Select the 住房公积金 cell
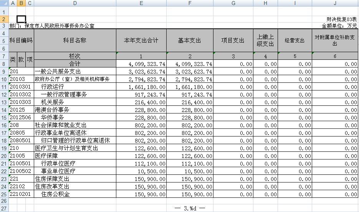 pyautogui.click(x=75, y=194)
